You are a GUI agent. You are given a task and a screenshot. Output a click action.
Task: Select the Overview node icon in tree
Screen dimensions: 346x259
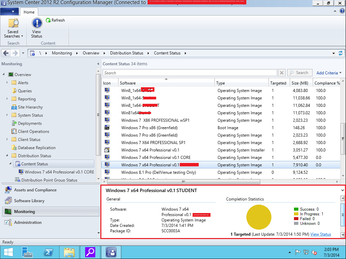tap(11, 75)
